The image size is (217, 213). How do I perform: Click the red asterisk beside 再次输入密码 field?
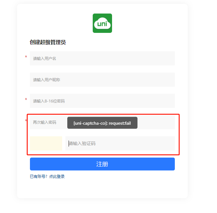[26, 121]
